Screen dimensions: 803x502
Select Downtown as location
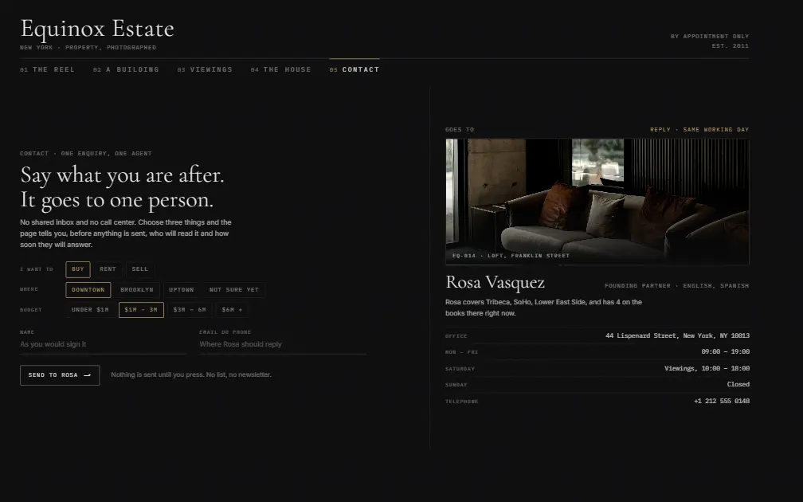pyautogui.click(x=88, y=290)
